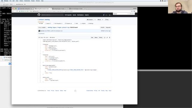
Task: Click the gcloud-in-go breadcrumb link
Action: (66, 27)
